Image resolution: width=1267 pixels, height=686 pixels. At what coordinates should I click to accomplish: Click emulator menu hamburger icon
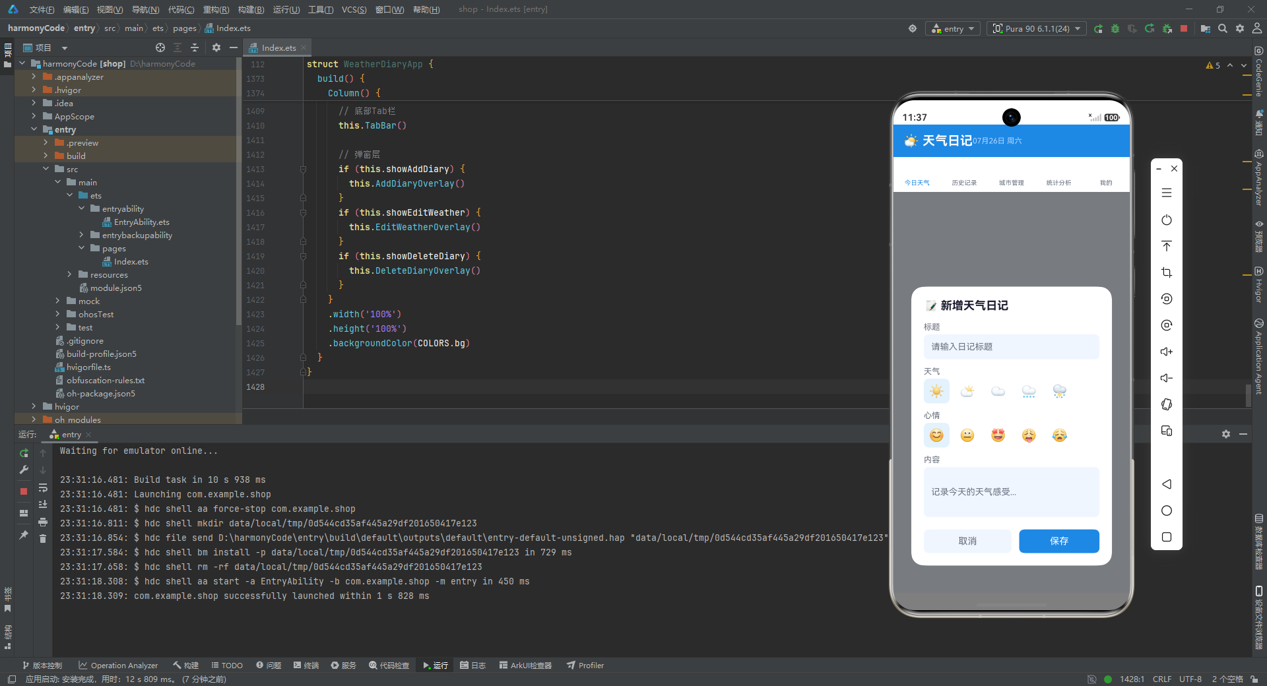[1167, 193]
